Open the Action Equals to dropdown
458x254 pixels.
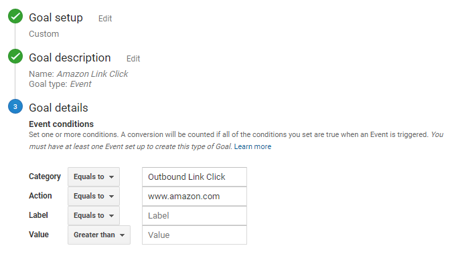94,196
